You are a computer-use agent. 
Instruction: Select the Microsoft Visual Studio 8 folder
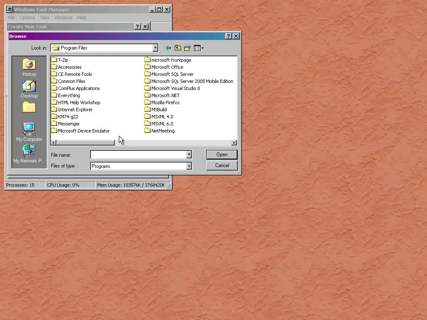[172, 88]
